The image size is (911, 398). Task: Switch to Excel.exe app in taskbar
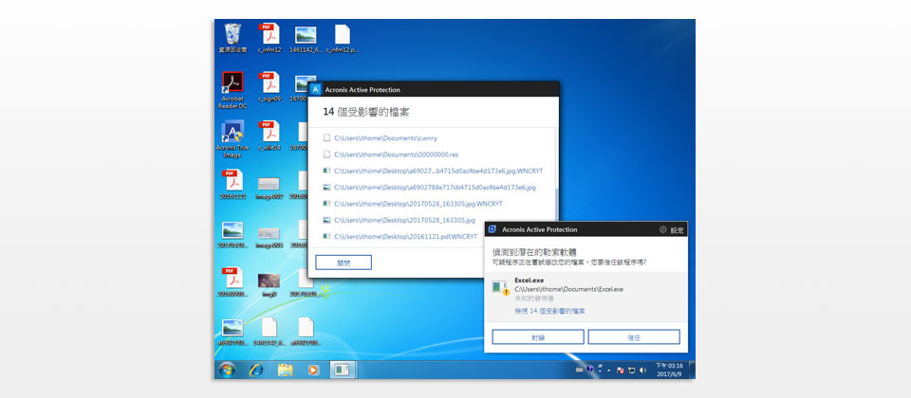click(343, 370)
